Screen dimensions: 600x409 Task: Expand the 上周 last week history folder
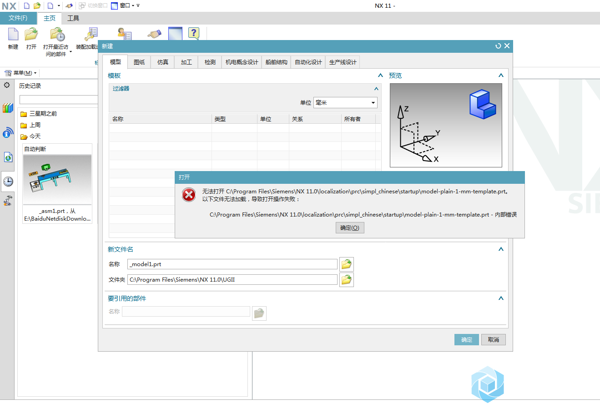[30, 125]
